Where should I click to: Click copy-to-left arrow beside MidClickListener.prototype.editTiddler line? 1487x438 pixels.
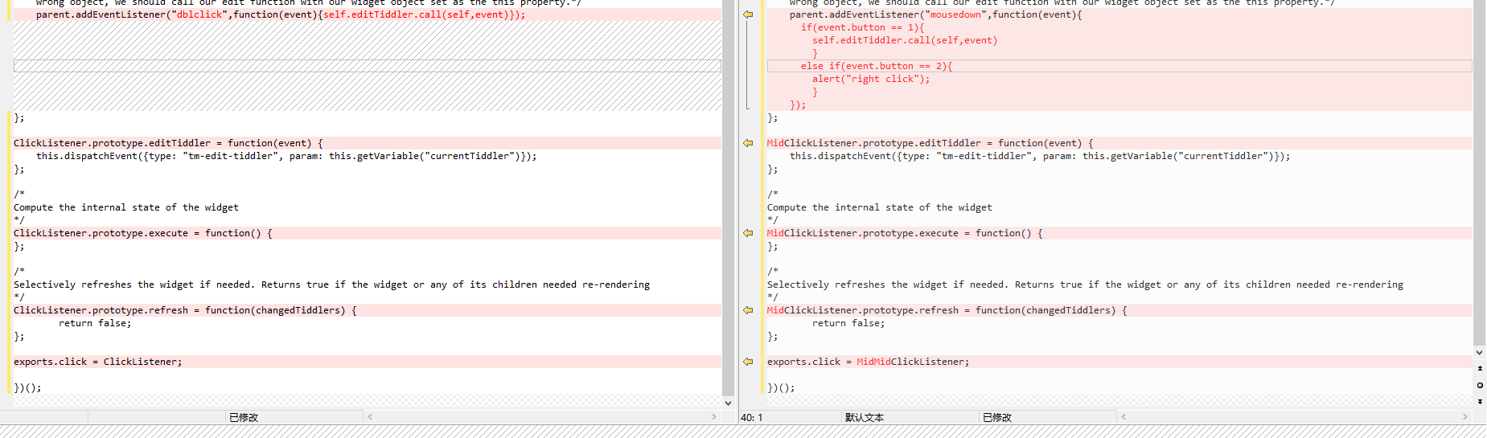coord(748,143)
